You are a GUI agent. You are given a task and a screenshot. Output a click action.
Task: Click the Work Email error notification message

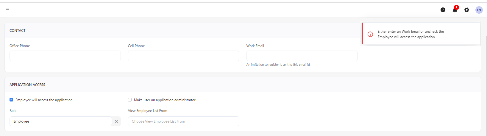coord(411,34)
